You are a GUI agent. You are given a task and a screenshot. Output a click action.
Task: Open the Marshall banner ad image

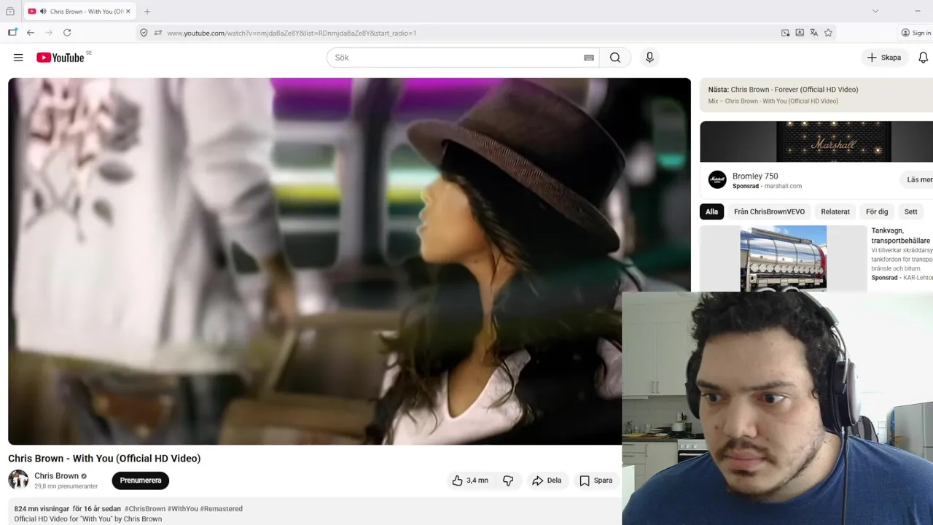click(x=816, y=141)
